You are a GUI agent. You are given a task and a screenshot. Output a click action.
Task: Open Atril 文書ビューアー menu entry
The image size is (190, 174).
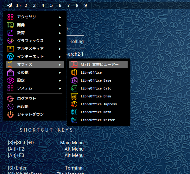98,65
